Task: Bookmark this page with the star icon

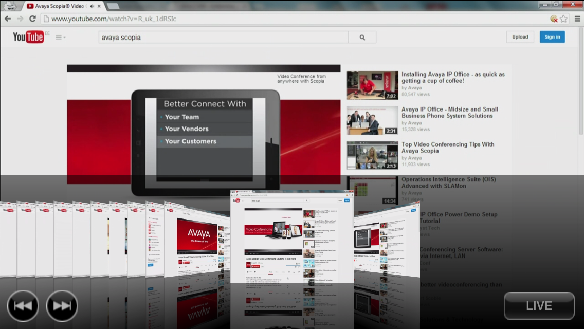Action: click(x=563, y=19)
